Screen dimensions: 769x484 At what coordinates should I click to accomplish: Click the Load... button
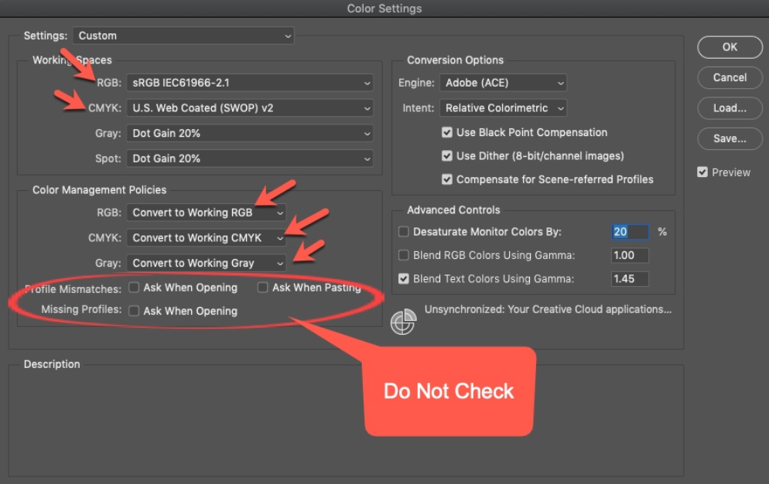[730, 108]
